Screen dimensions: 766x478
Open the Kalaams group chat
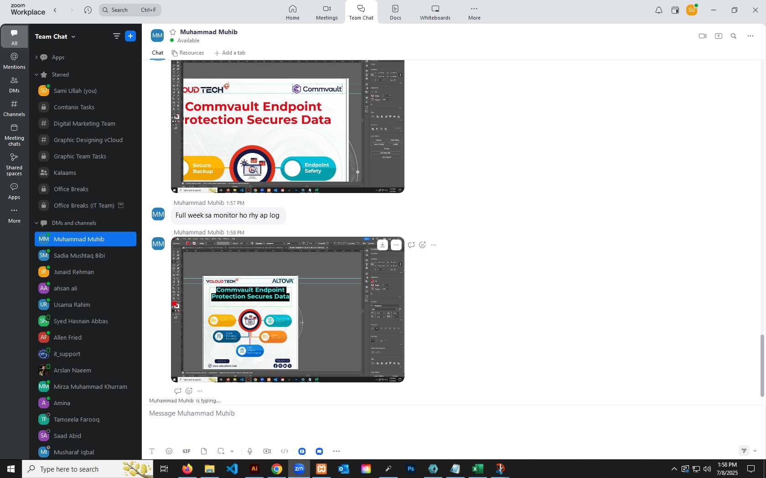(x=85, y=173)
